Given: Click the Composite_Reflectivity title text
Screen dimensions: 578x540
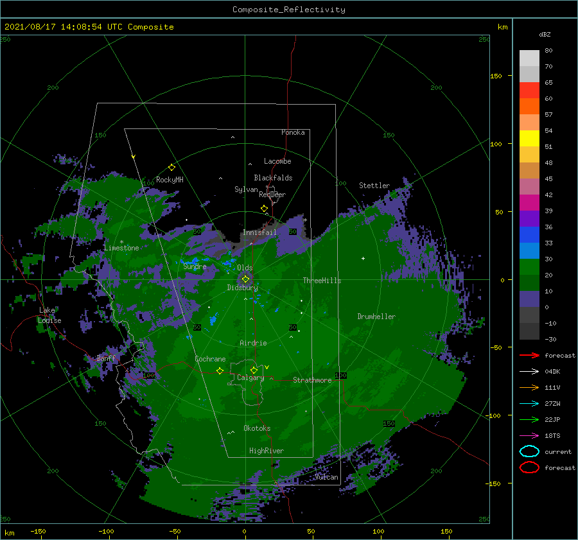Looking at the screenshot, I should [x=289, y=10].
